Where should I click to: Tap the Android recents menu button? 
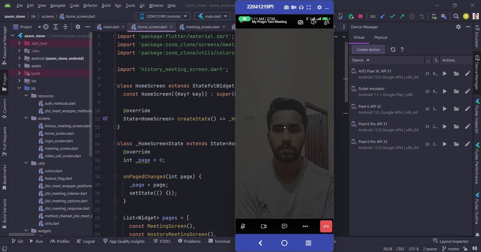coord(308,243)
